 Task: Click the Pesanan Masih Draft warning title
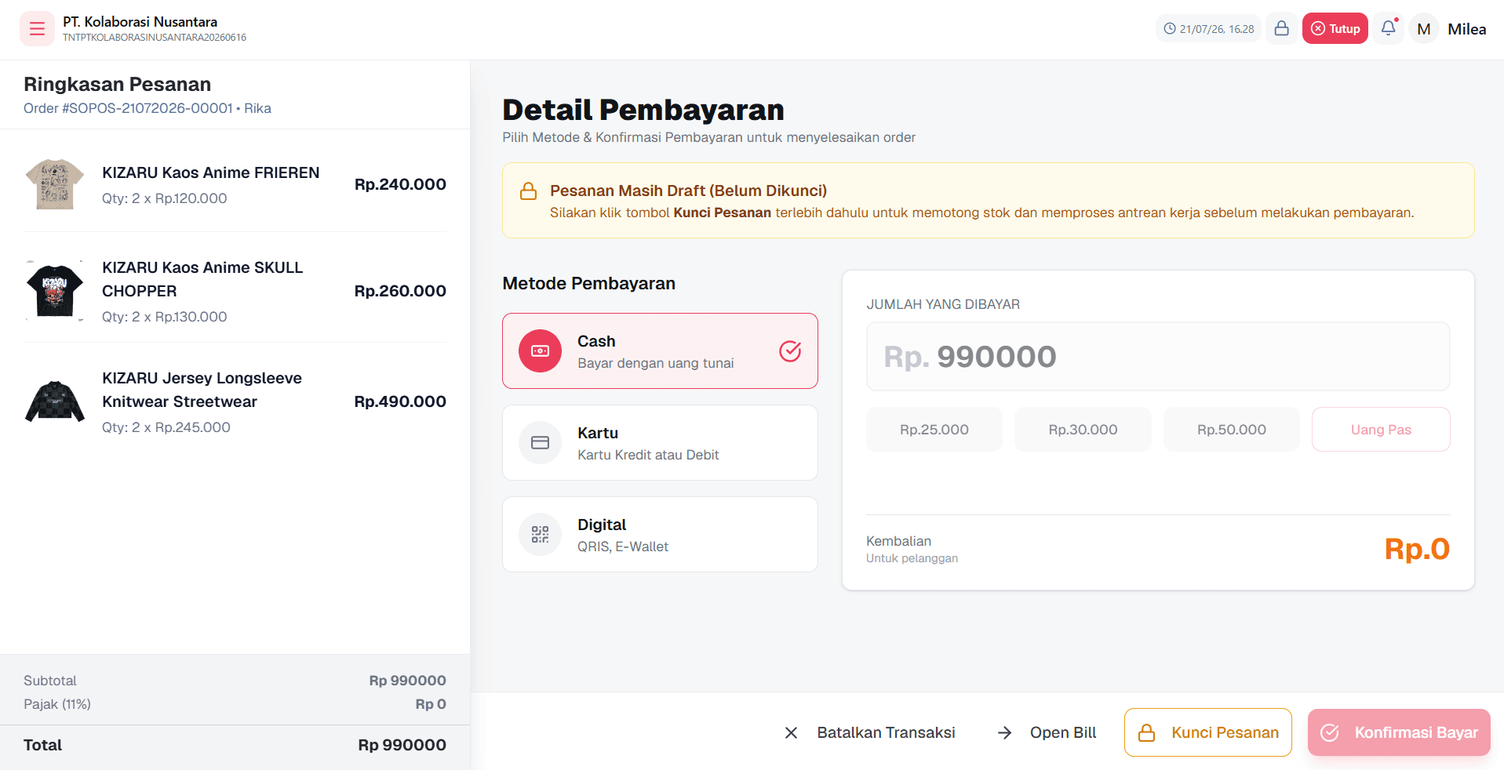coord(688,191)
